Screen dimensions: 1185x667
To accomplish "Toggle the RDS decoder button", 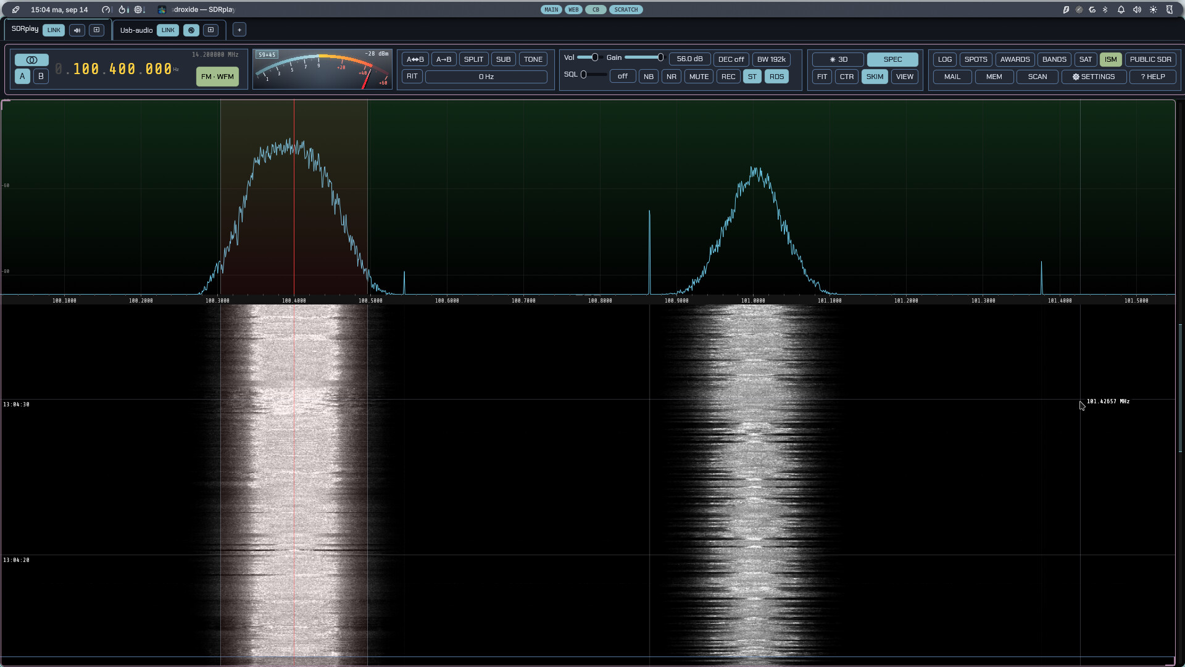I will point(776,77).
